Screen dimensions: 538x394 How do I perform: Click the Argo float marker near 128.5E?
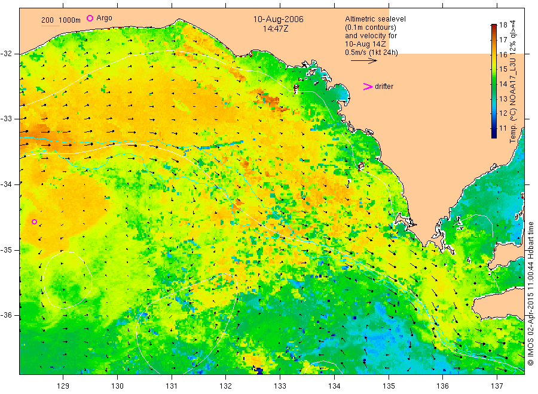pyautogui.click(x=34, y=221)
